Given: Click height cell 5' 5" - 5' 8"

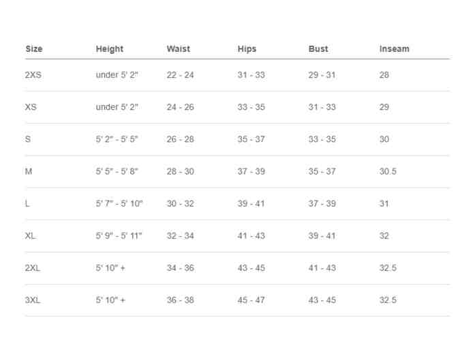Looking at the screenshot, I should pyautogui.click(x=117, y=172).
